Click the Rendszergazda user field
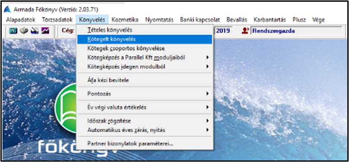The image size is (349, 162). pos(296,31)
